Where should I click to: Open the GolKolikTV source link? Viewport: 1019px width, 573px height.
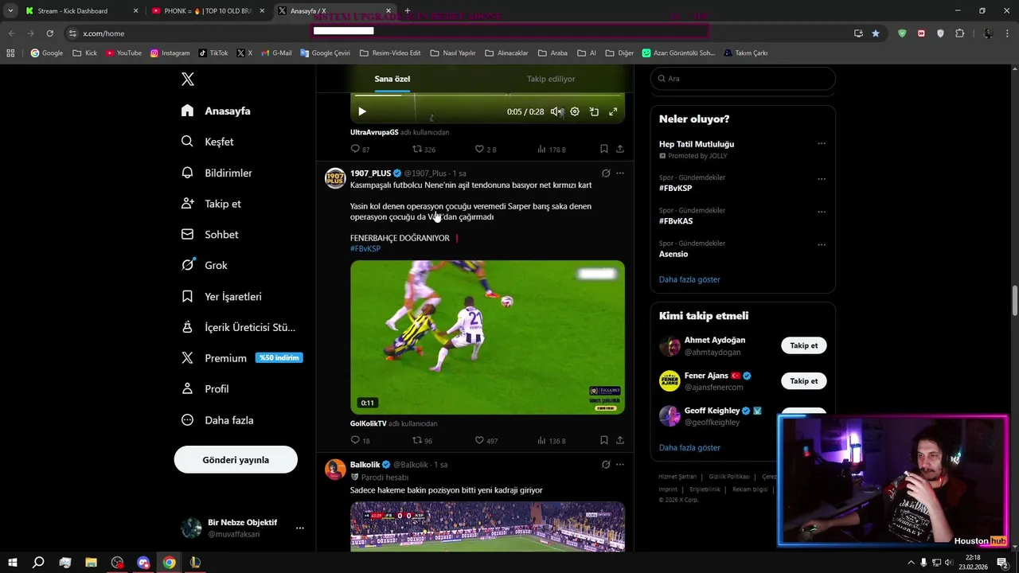coord(369,423)
